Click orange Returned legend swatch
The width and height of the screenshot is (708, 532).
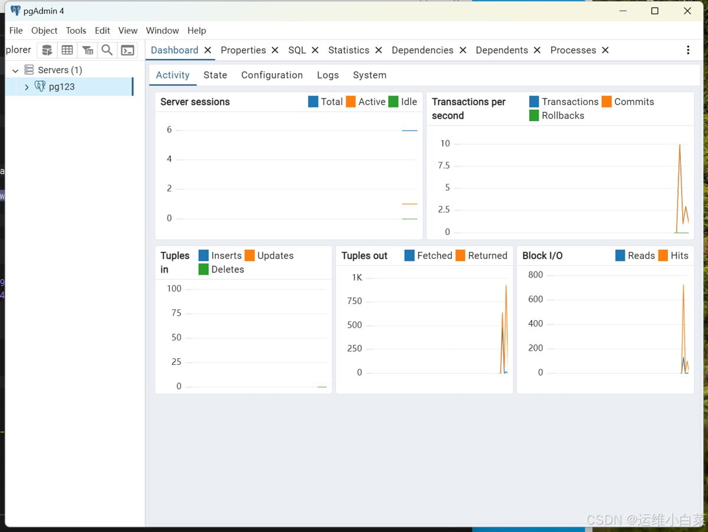(460, 255)
